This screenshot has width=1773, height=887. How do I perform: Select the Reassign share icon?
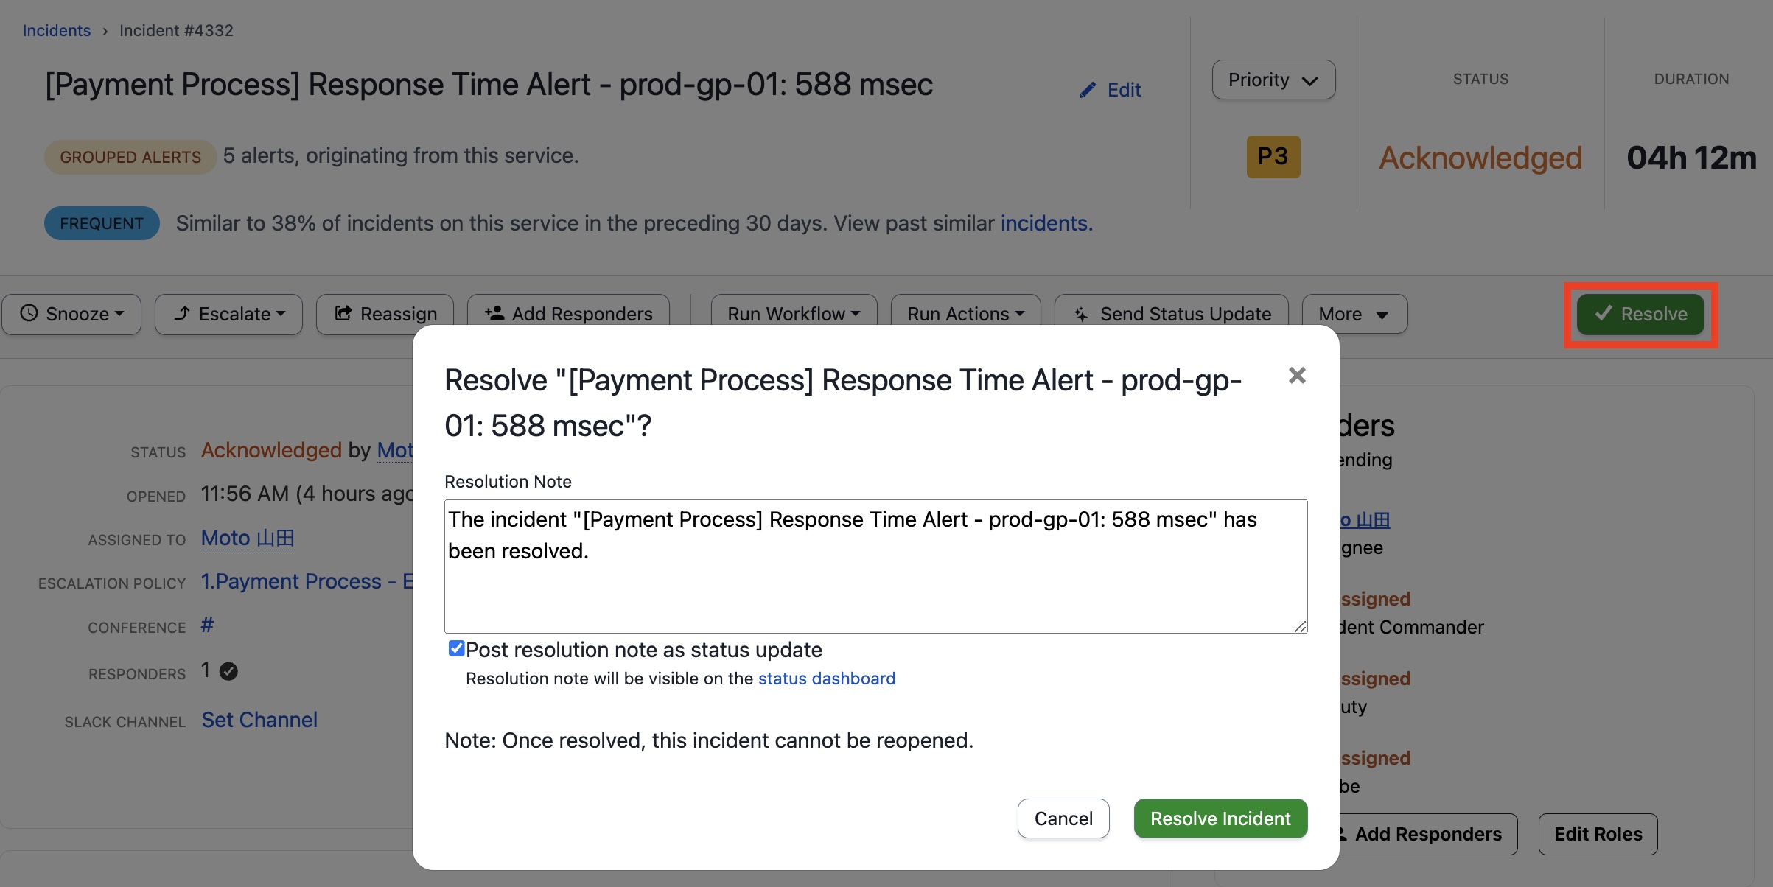(x=343, y=313)
